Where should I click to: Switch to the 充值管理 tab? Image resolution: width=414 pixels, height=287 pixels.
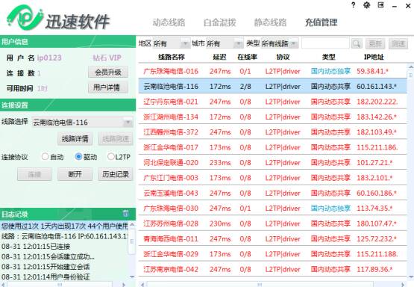click(321, 22)
